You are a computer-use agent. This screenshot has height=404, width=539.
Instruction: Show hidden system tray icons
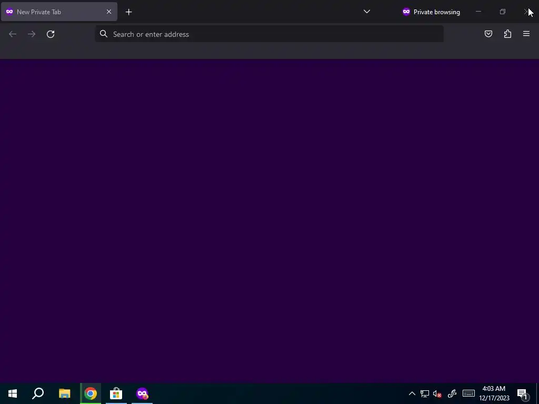point(412,393)
